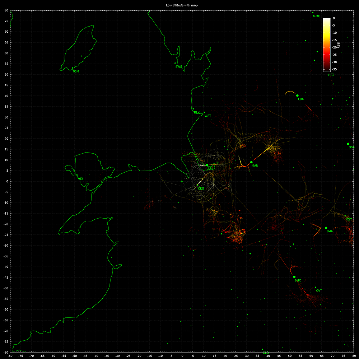The width and height of the screenshot is (359, 359).
Task: Click the y-axis tick label -25
Action: (6, 235)
